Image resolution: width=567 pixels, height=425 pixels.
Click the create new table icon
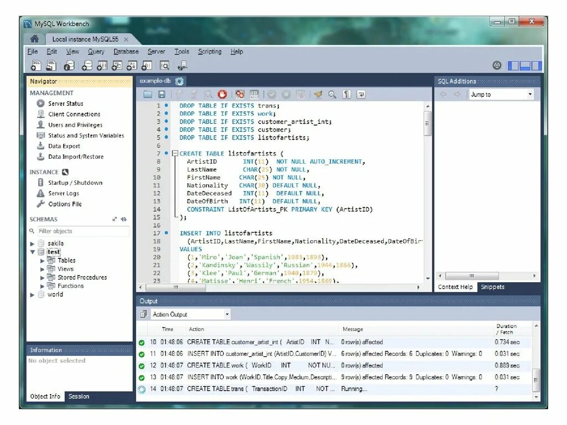(x=102, y=65)
